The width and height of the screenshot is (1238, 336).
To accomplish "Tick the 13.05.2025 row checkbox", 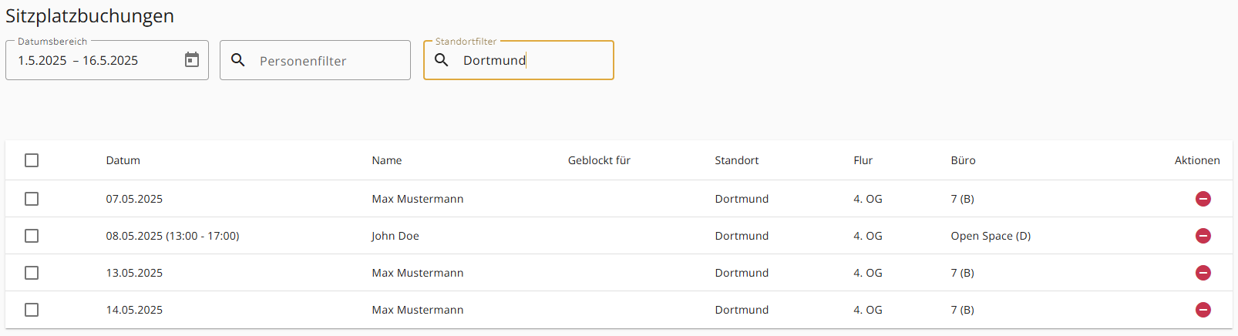I will [x=32, y=273].
